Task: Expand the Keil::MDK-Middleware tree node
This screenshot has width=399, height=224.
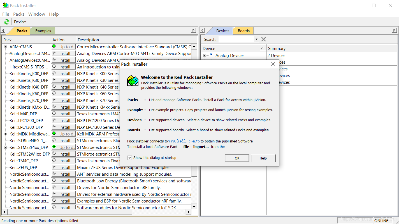Action: [x=5, y=134]
